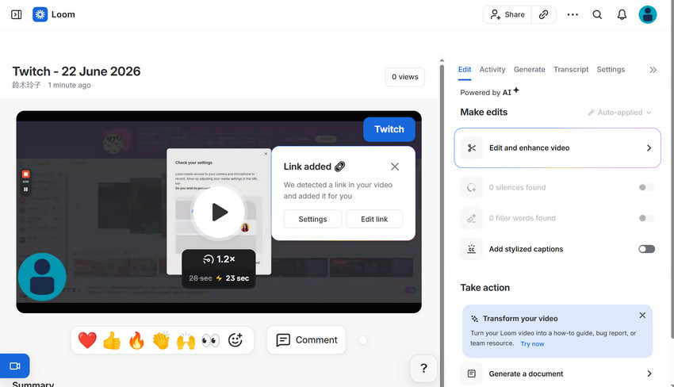Copy the video link icon
674x387 pixels.
click(543, 14)
